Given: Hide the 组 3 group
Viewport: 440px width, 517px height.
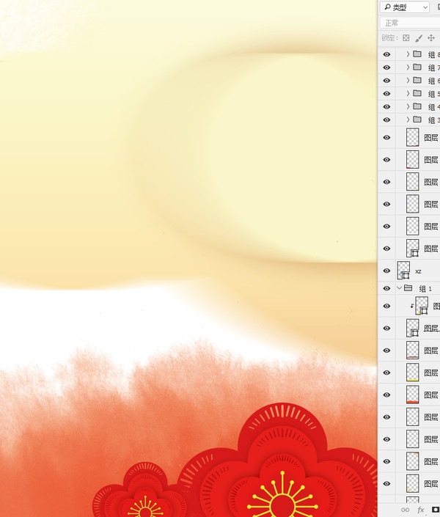Looking at the screenshot, I should point(386,120).
